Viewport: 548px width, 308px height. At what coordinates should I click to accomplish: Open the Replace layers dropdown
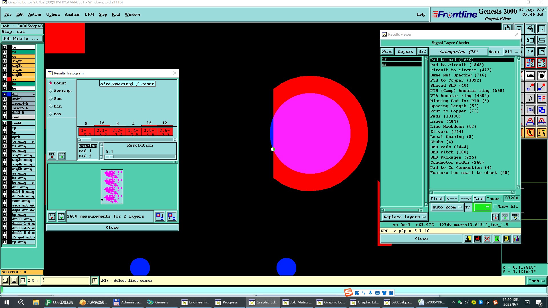coord(404,217)
